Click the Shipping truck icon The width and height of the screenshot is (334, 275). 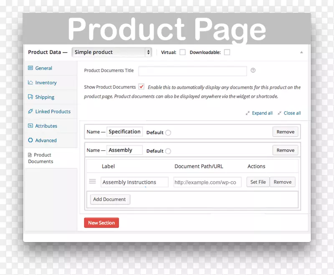click(x=30, y=97)
